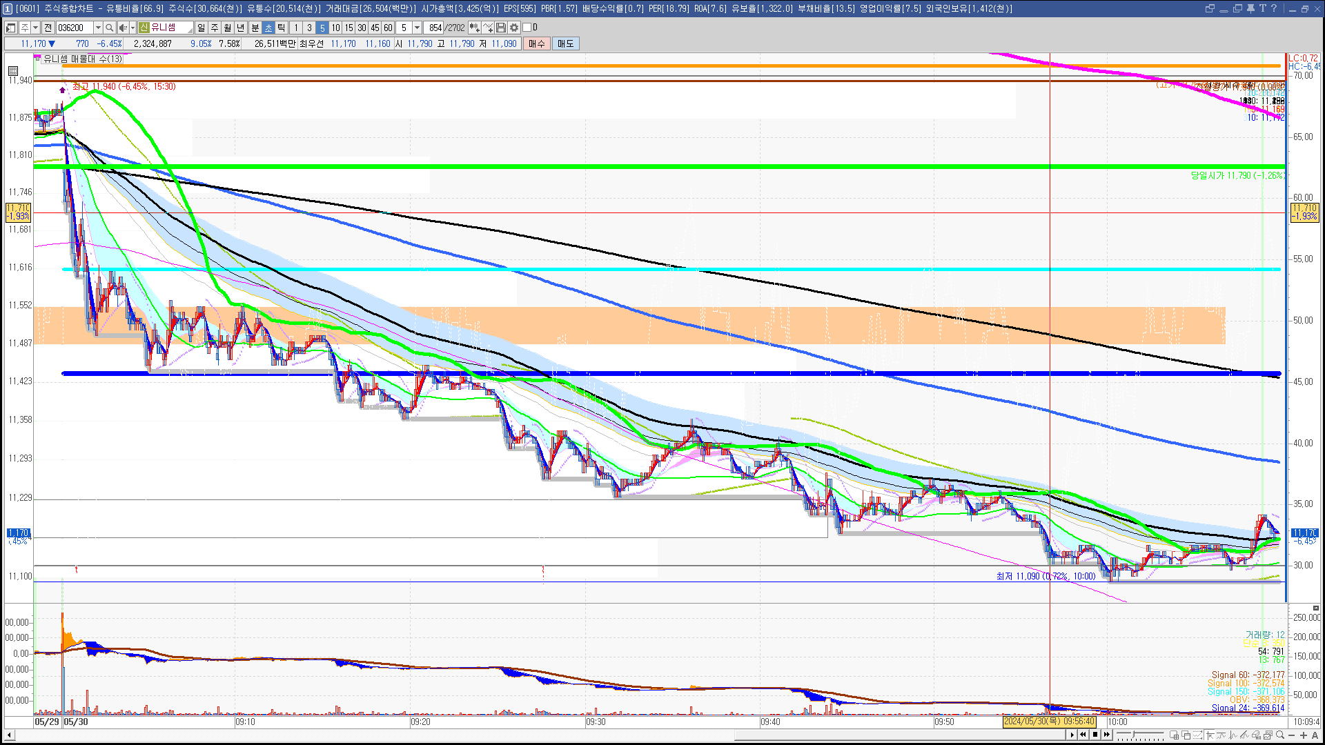1325x745 pixels.
Task: Click the 매수 buy button
Action: [x=537, y=43]
